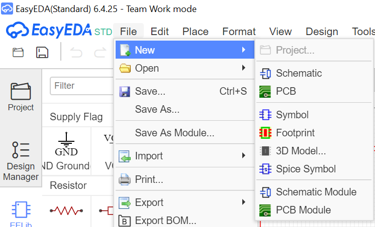Create a new PCB

tap(286, 91)
